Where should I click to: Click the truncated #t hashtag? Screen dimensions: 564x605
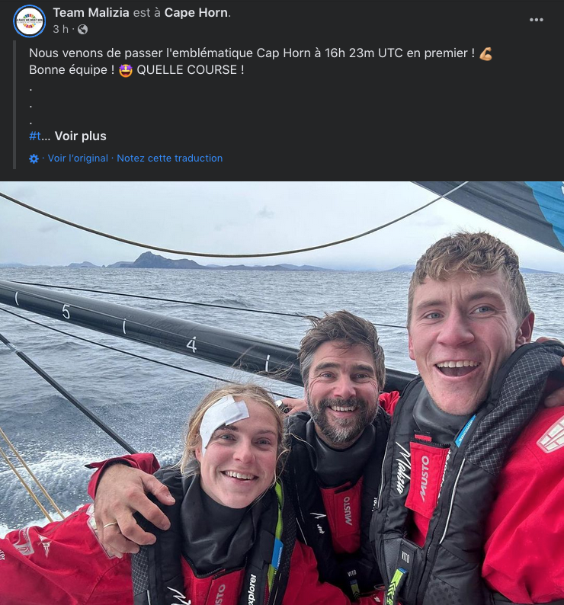(x=35, y=136)
